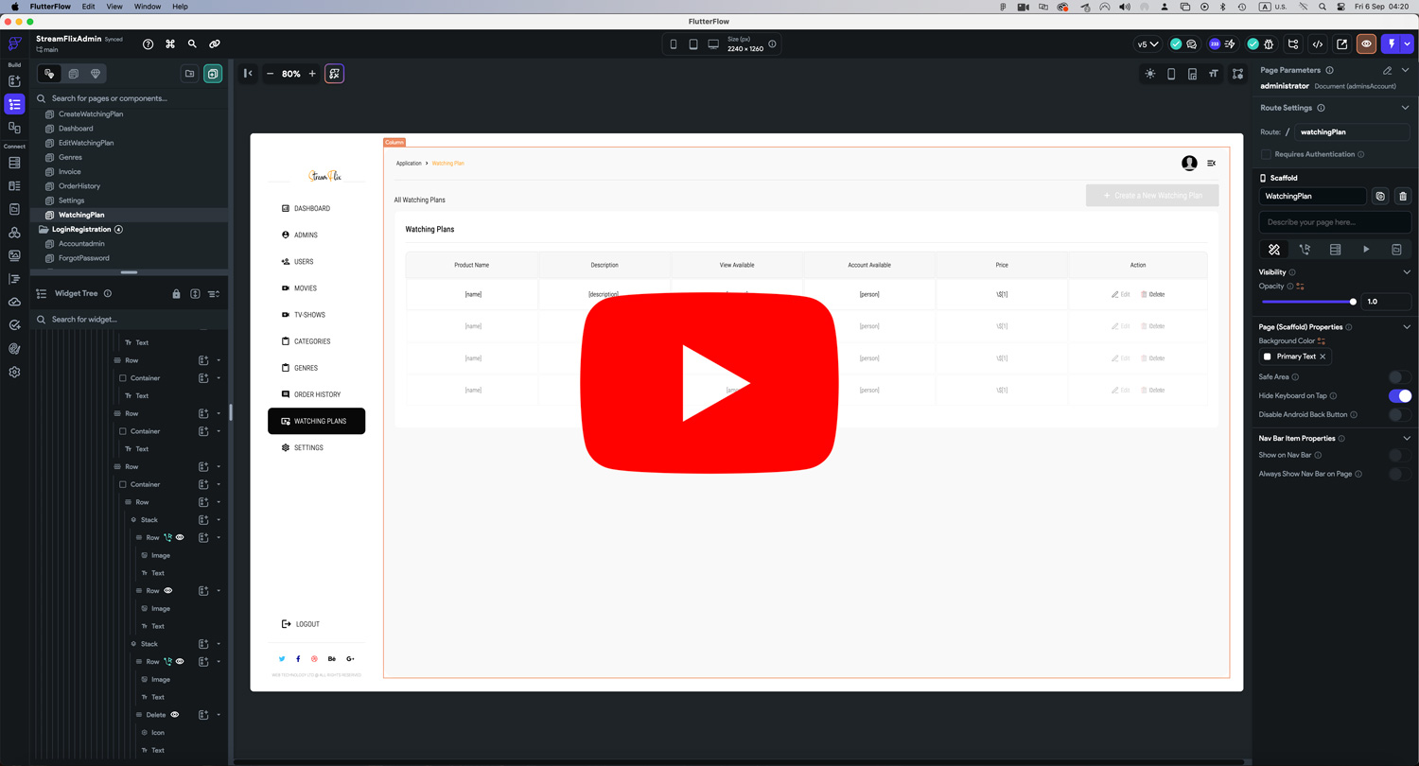Click Create a New Watching Plan button

(1152, 196)
